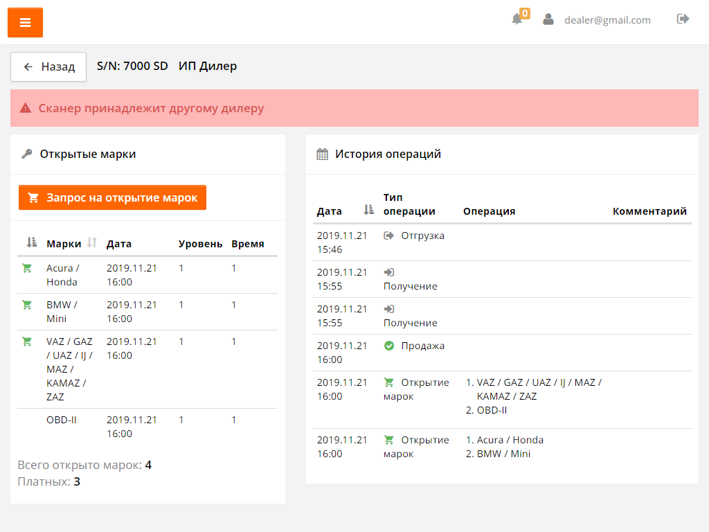Click the logout icon
The width and height of the screenshot is (709, 532).
coord(683,19)
